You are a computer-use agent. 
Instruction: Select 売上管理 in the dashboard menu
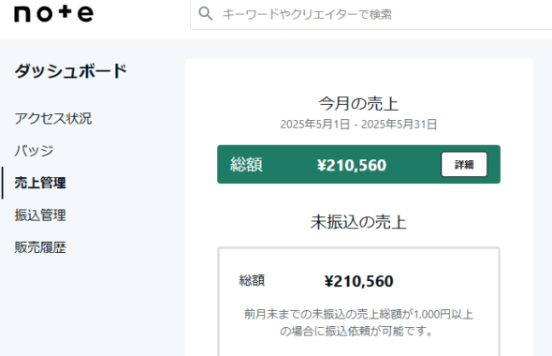click(x=40, y=183)
